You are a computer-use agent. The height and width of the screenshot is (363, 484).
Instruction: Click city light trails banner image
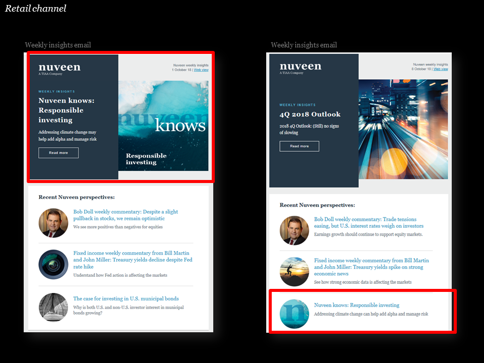click(403, 130)
